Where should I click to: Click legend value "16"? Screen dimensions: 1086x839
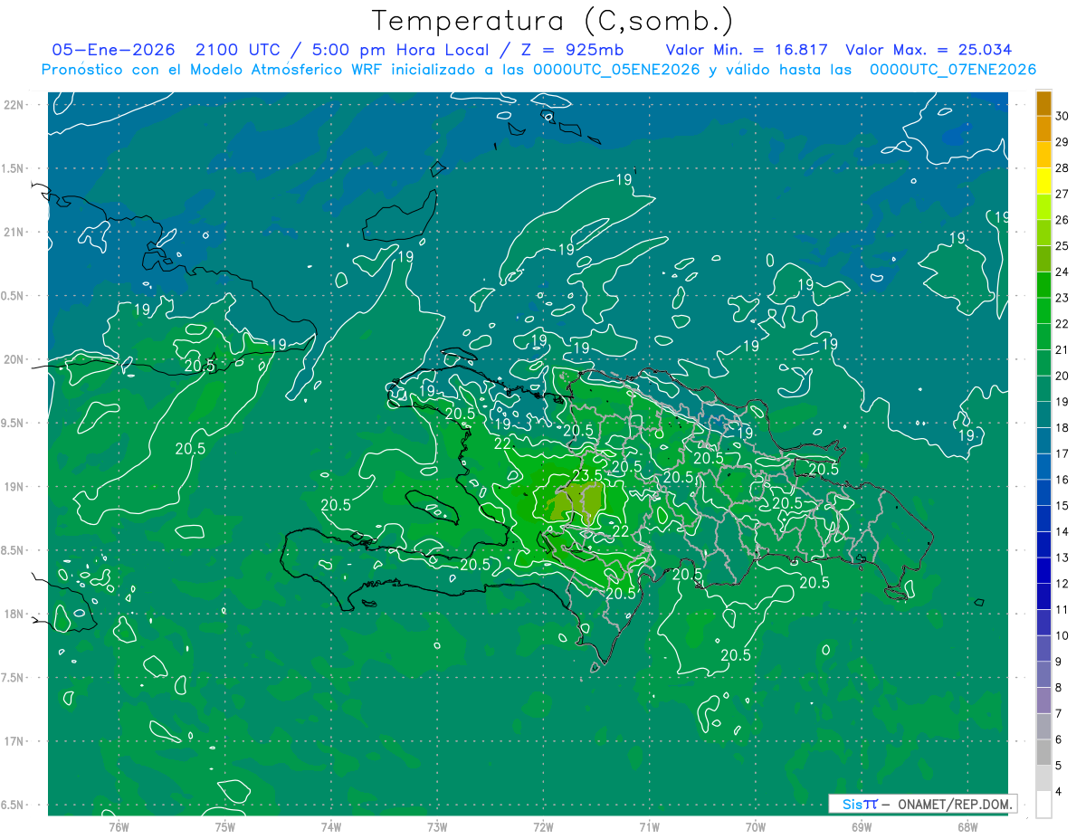(x=1062, y=480)
